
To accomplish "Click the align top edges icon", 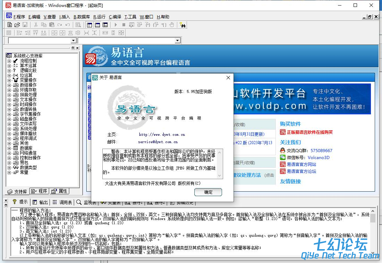I will pyautogui.click(x=36, y=33).
